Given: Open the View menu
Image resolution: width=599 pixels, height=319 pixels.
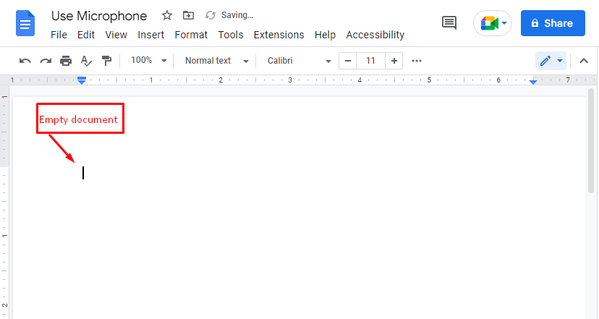Looking at the screenshot, I should tap(116, 35).
